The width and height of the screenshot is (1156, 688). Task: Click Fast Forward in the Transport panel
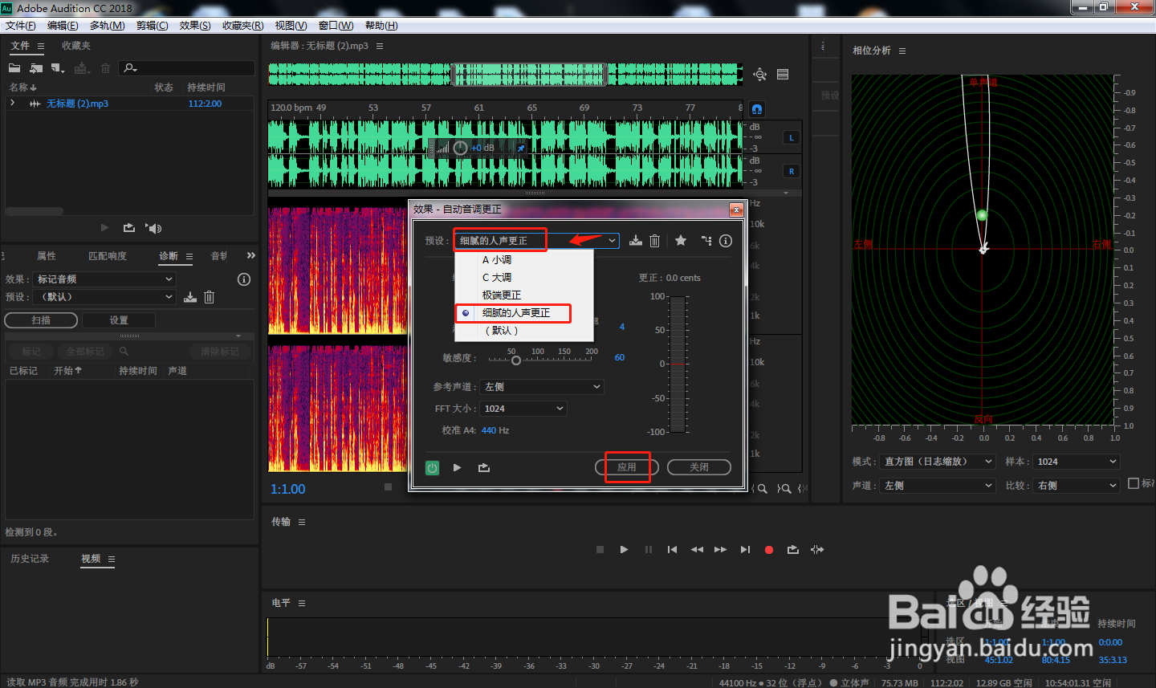tap(720, 550)
